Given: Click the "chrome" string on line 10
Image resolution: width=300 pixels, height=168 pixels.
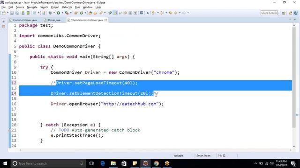Looking at the screenshot, I should click(x=164, y=72).
